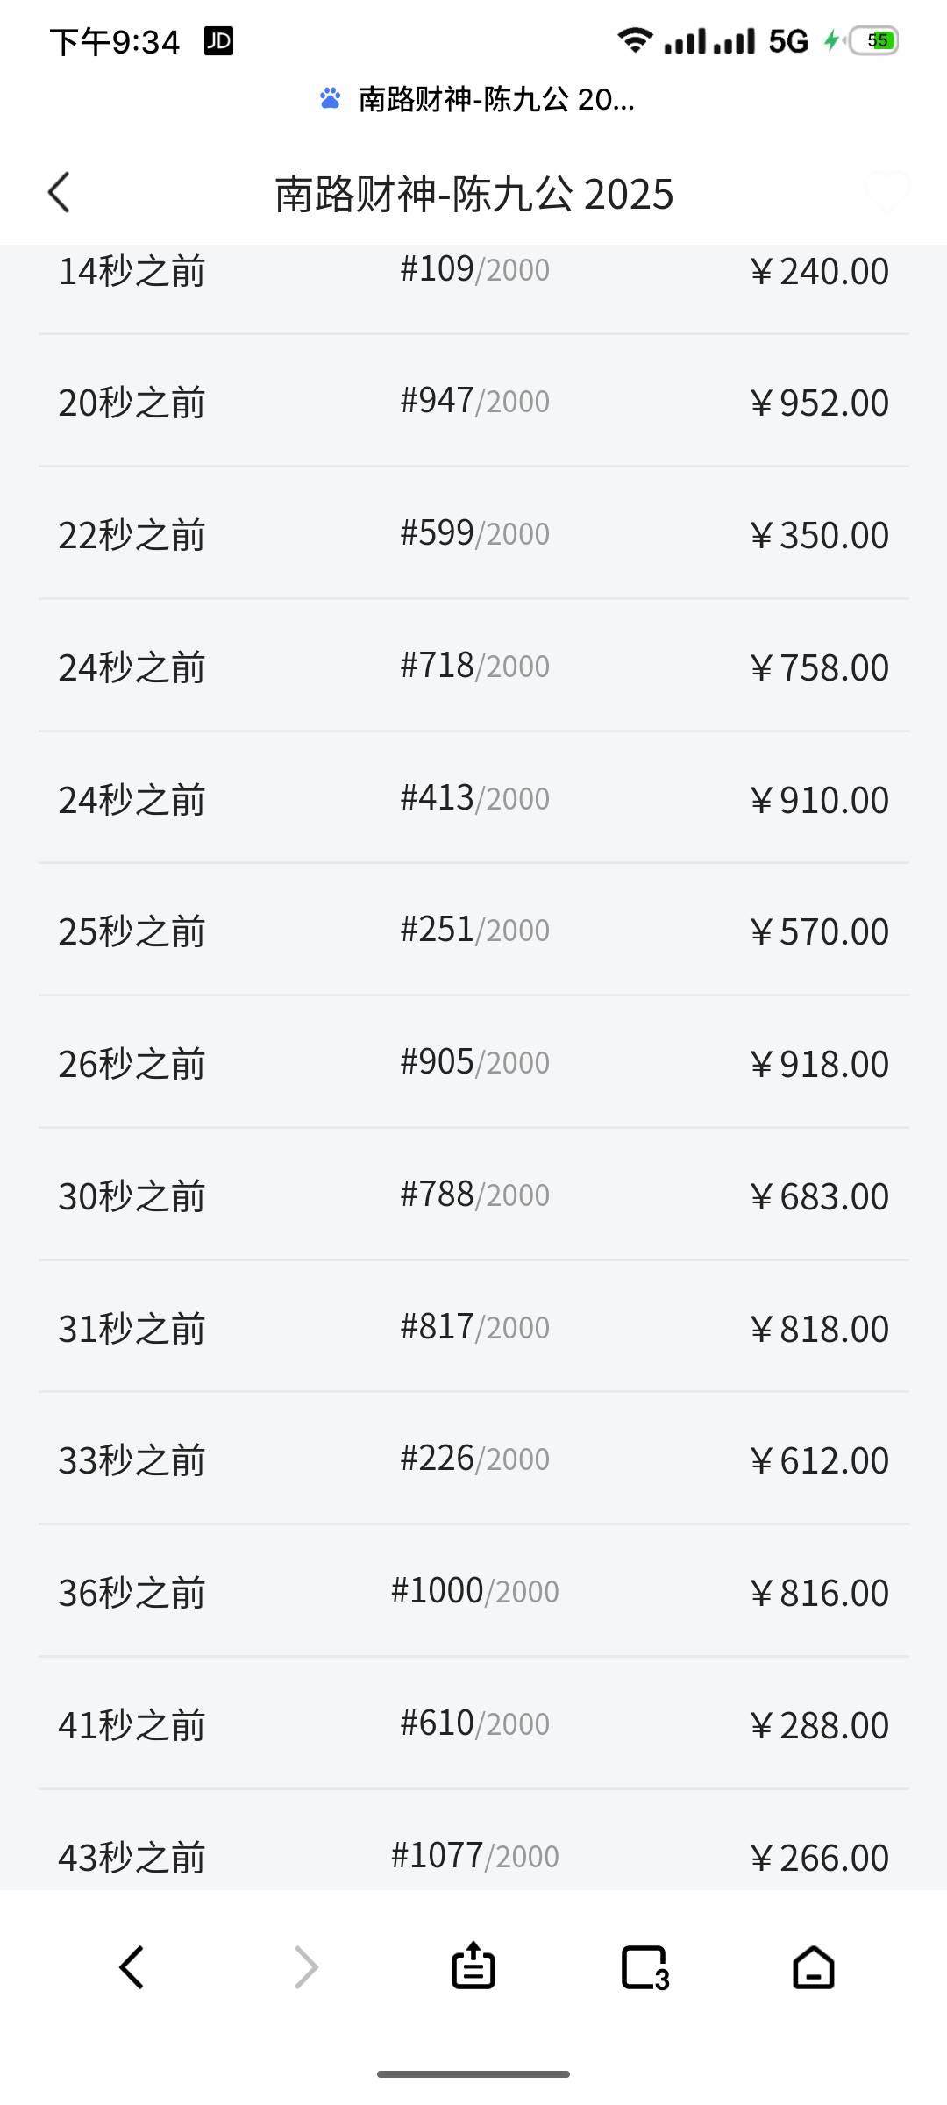Tap the heart favorite icon in the header

[886, 192]
